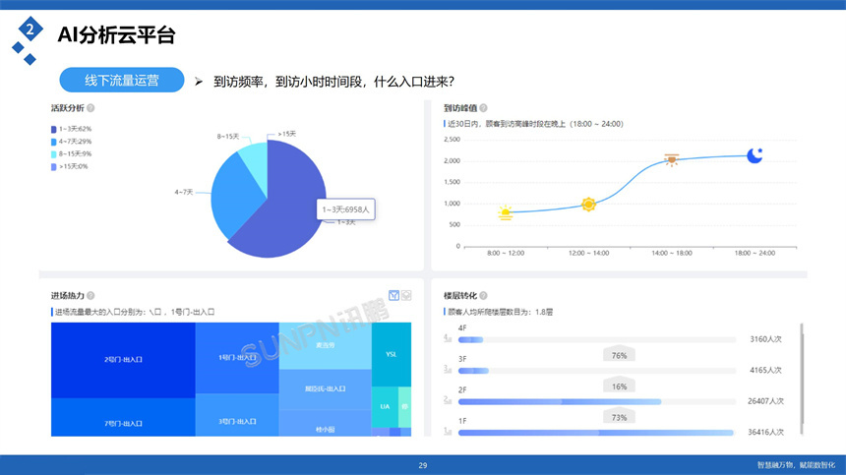Click the numbered 2 diamond section icon

(x=30, y=29)
